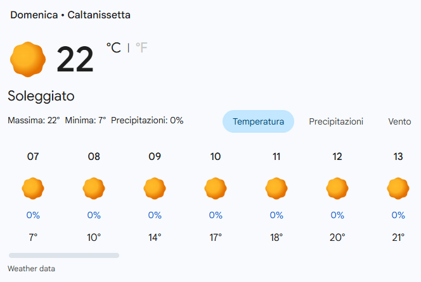Click the sun icon for hour 08

(94, 188)
